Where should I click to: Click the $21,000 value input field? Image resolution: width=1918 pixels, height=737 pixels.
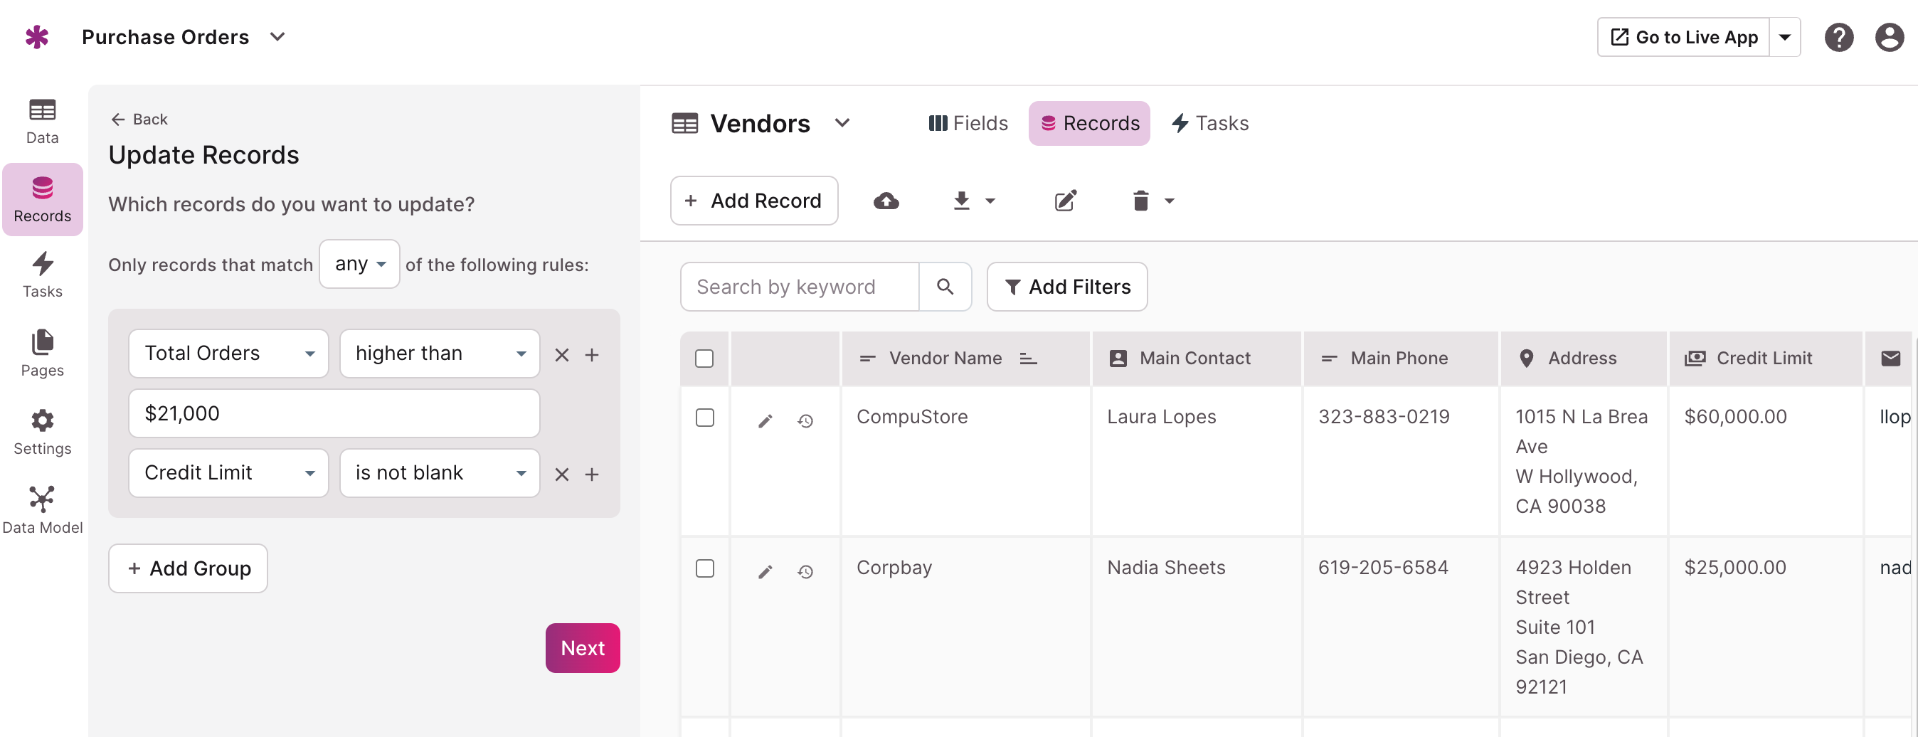[x=334, y=413]
